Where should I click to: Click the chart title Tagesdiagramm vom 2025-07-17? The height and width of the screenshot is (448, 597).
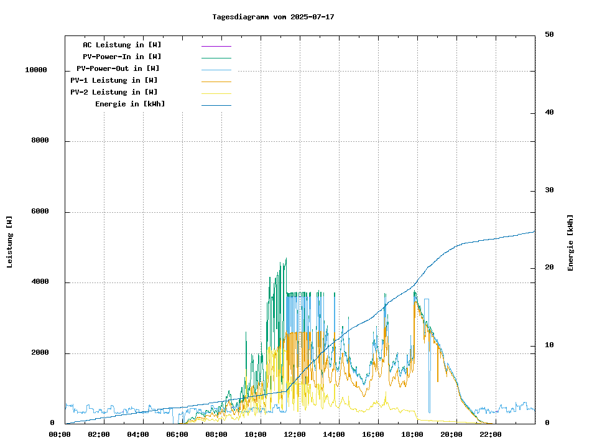(273, 17)
